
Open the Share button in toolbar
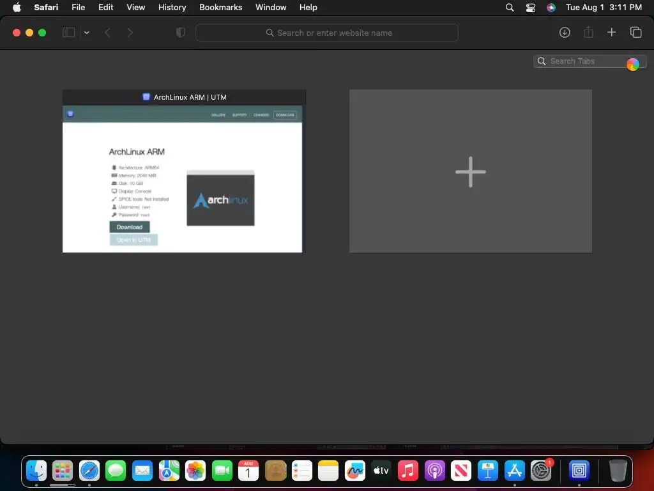click(x=588, y=32)
